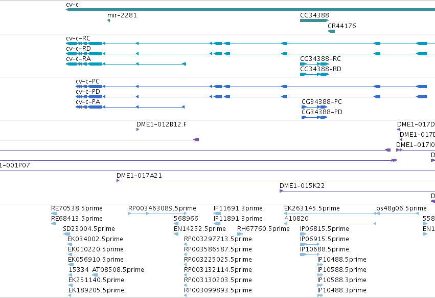Select the IP10588.5prime EST label

[342, 270]
